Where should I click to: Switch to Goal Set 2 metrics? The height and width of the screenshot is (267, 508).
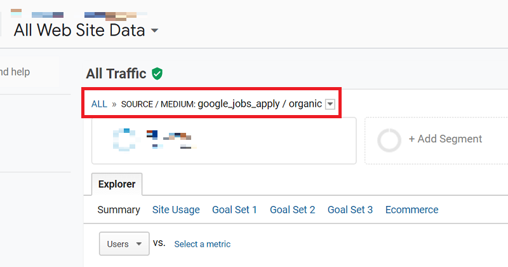point(292,210)
